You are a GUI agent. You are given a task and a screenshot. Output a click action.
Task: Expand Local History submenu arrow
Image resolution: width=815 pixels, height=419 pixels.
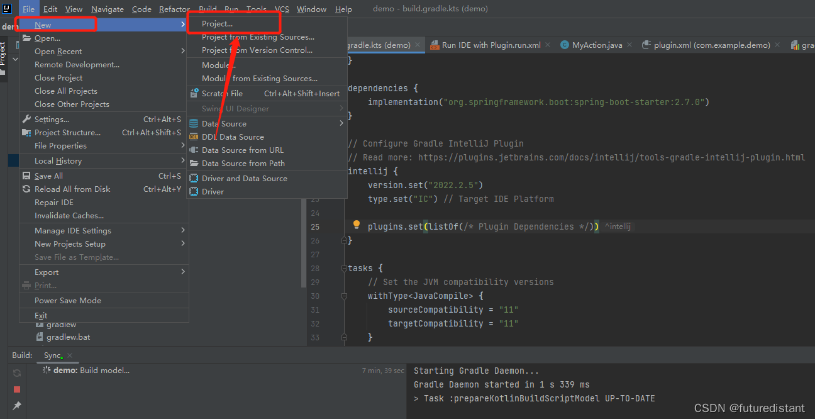183,161
